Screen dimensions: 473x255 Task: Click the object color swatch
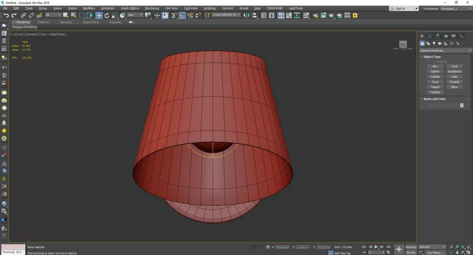[462, 105]
